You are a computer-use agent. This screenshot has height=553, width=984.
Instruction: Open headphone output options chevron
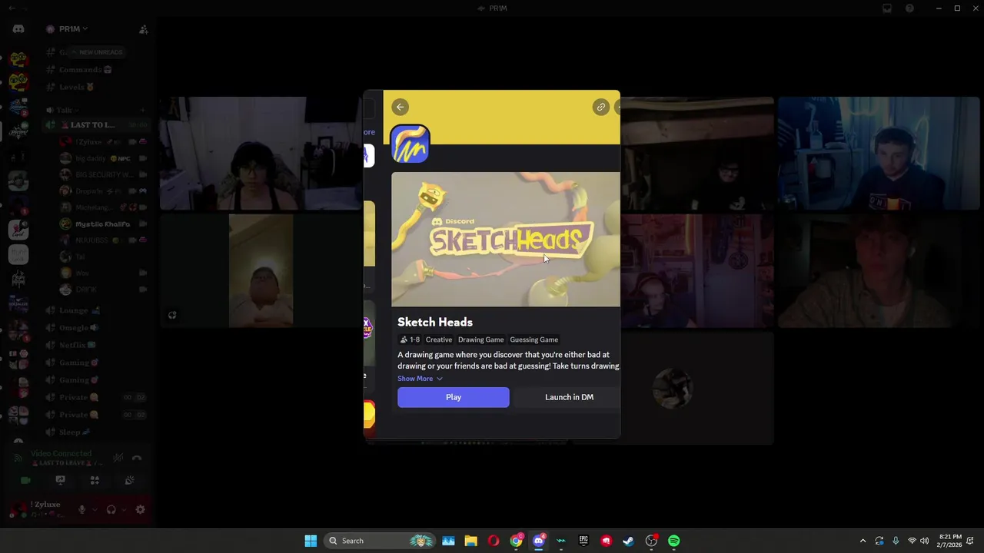click(124, 509)
